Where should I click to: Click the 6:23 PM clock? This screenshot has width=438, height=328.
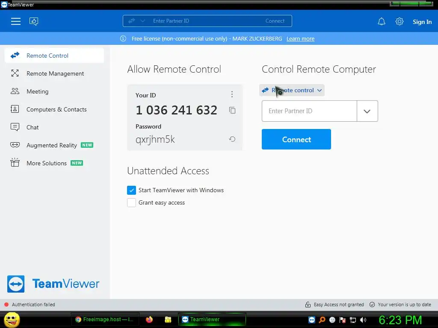[x=400, y=320]
